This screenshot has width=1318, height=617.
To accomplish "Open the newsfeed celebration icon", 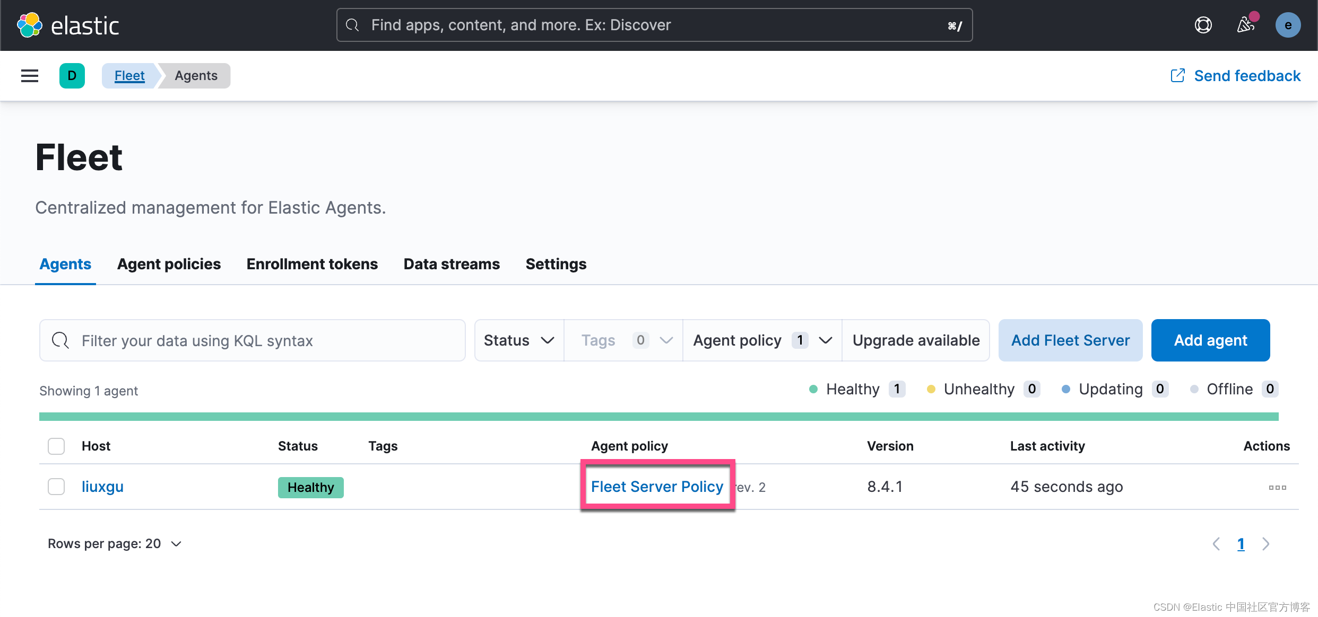I will pyautogui.click(x=1245, y=25).
